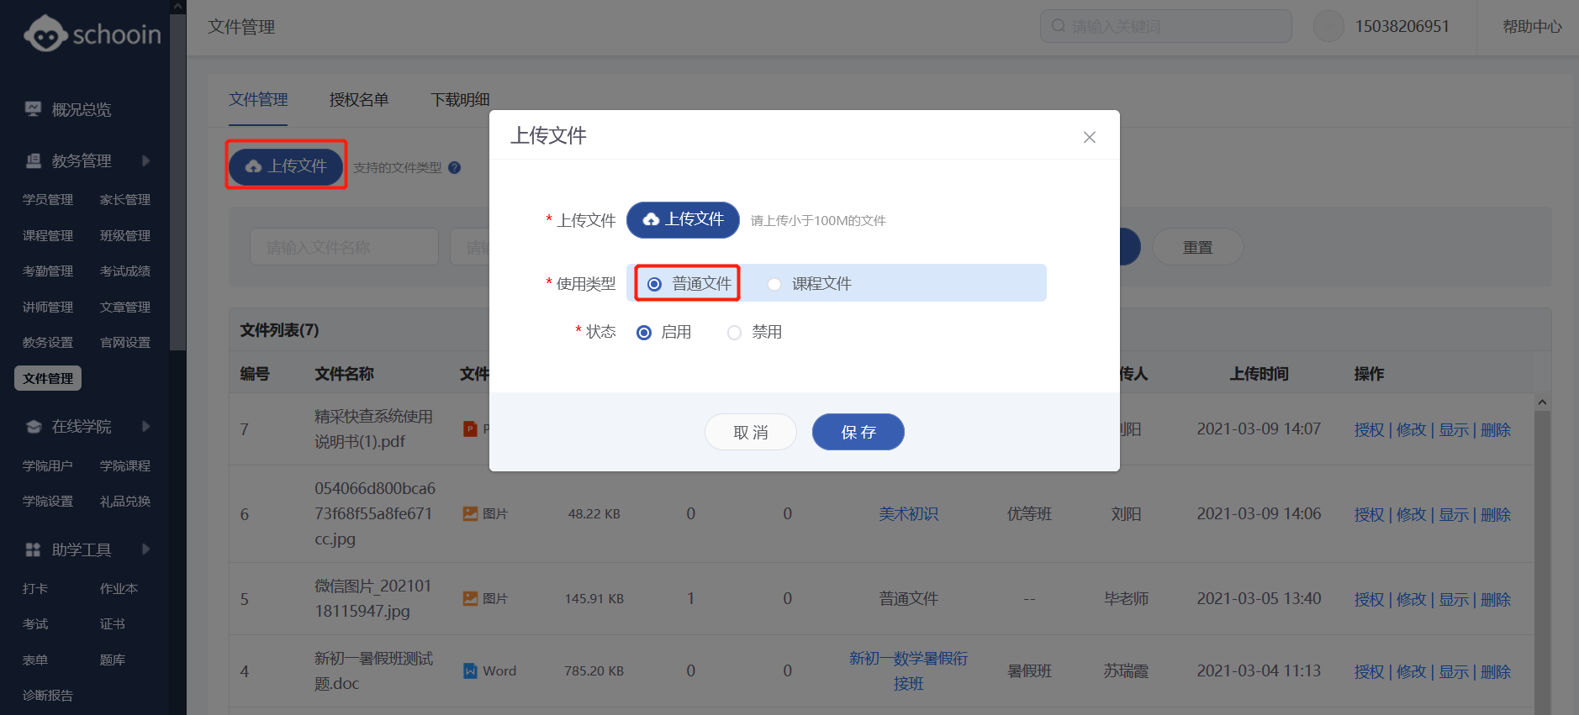Focus the 请输入文件名称 filter field
Image resolution: width=1579 pixels, height=715 pixels.
pos(344,247)
